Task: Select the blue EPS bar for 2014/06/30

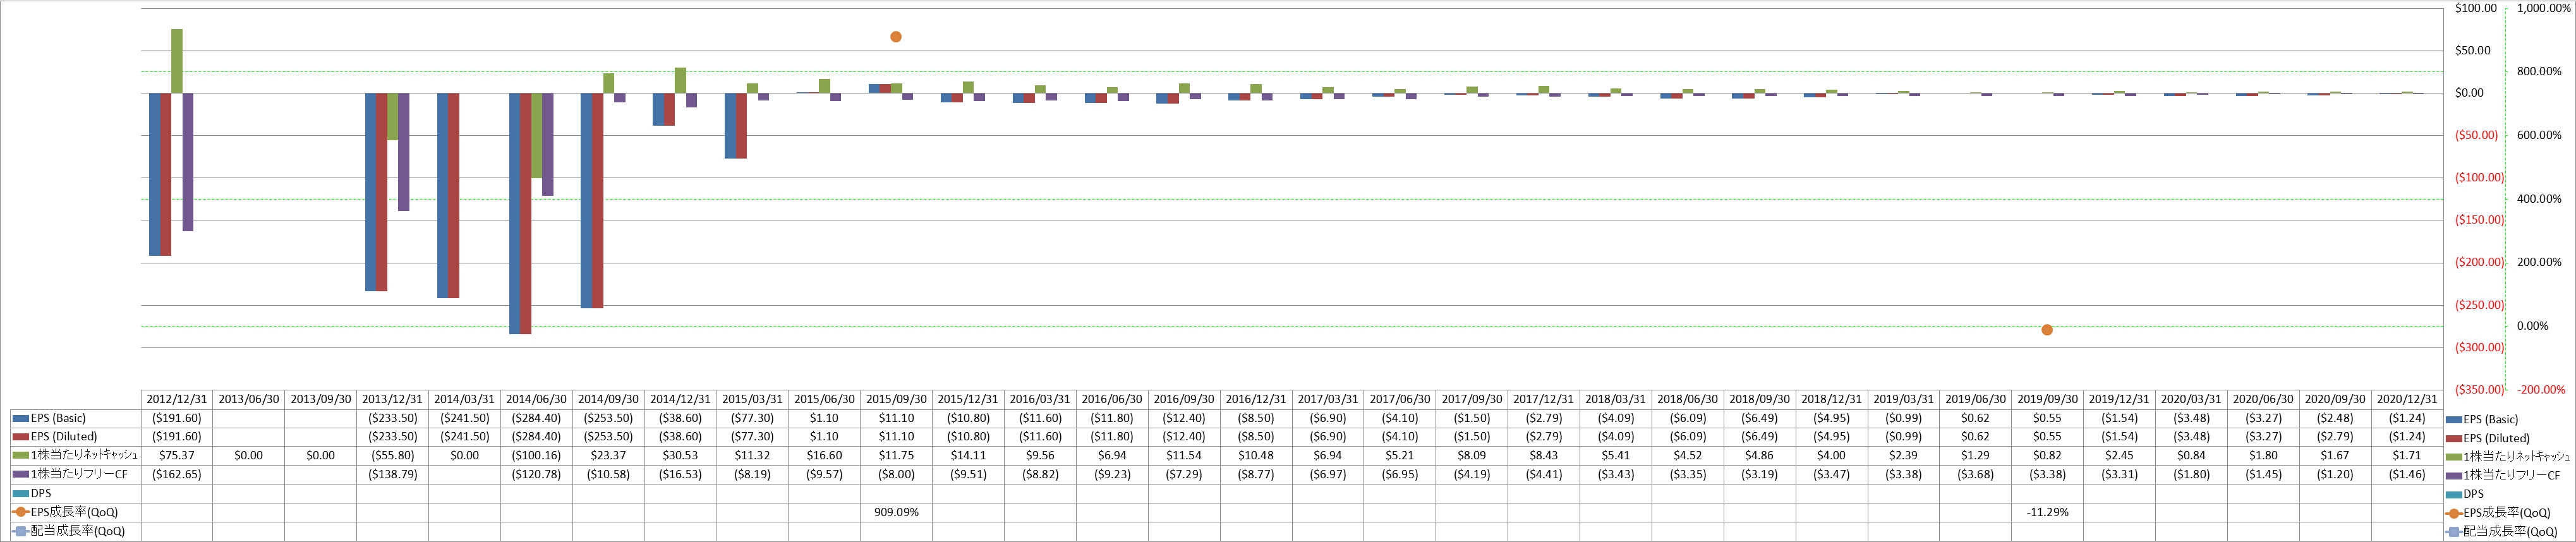Action: pyautogui.click(x=515, y=213)
